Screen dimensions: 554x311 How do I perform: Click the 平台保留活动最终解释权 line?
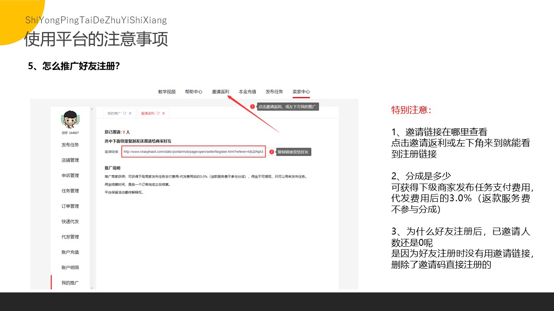(124, 192)
